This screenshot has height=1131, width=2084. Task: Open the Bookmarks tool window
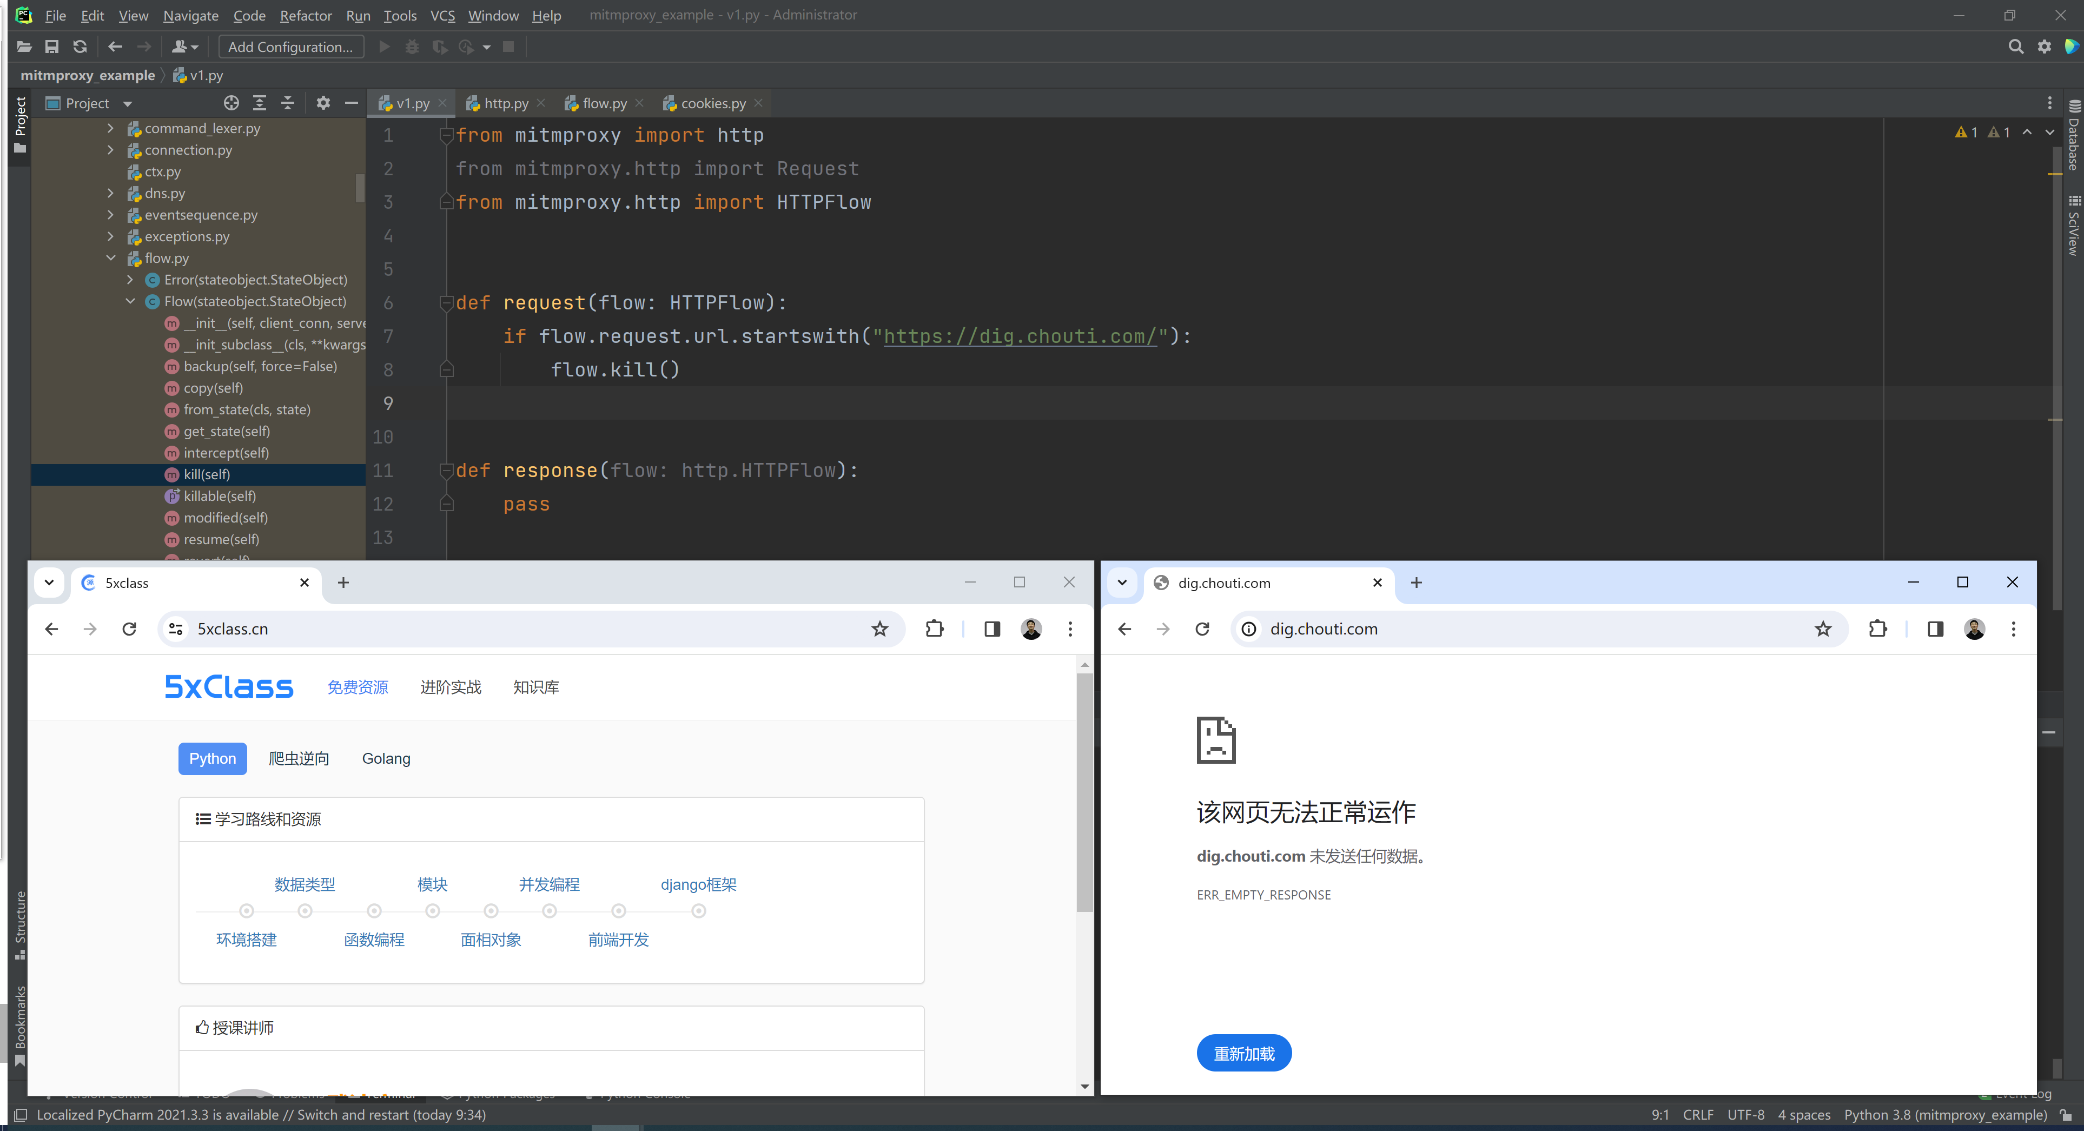(20, 1026)
